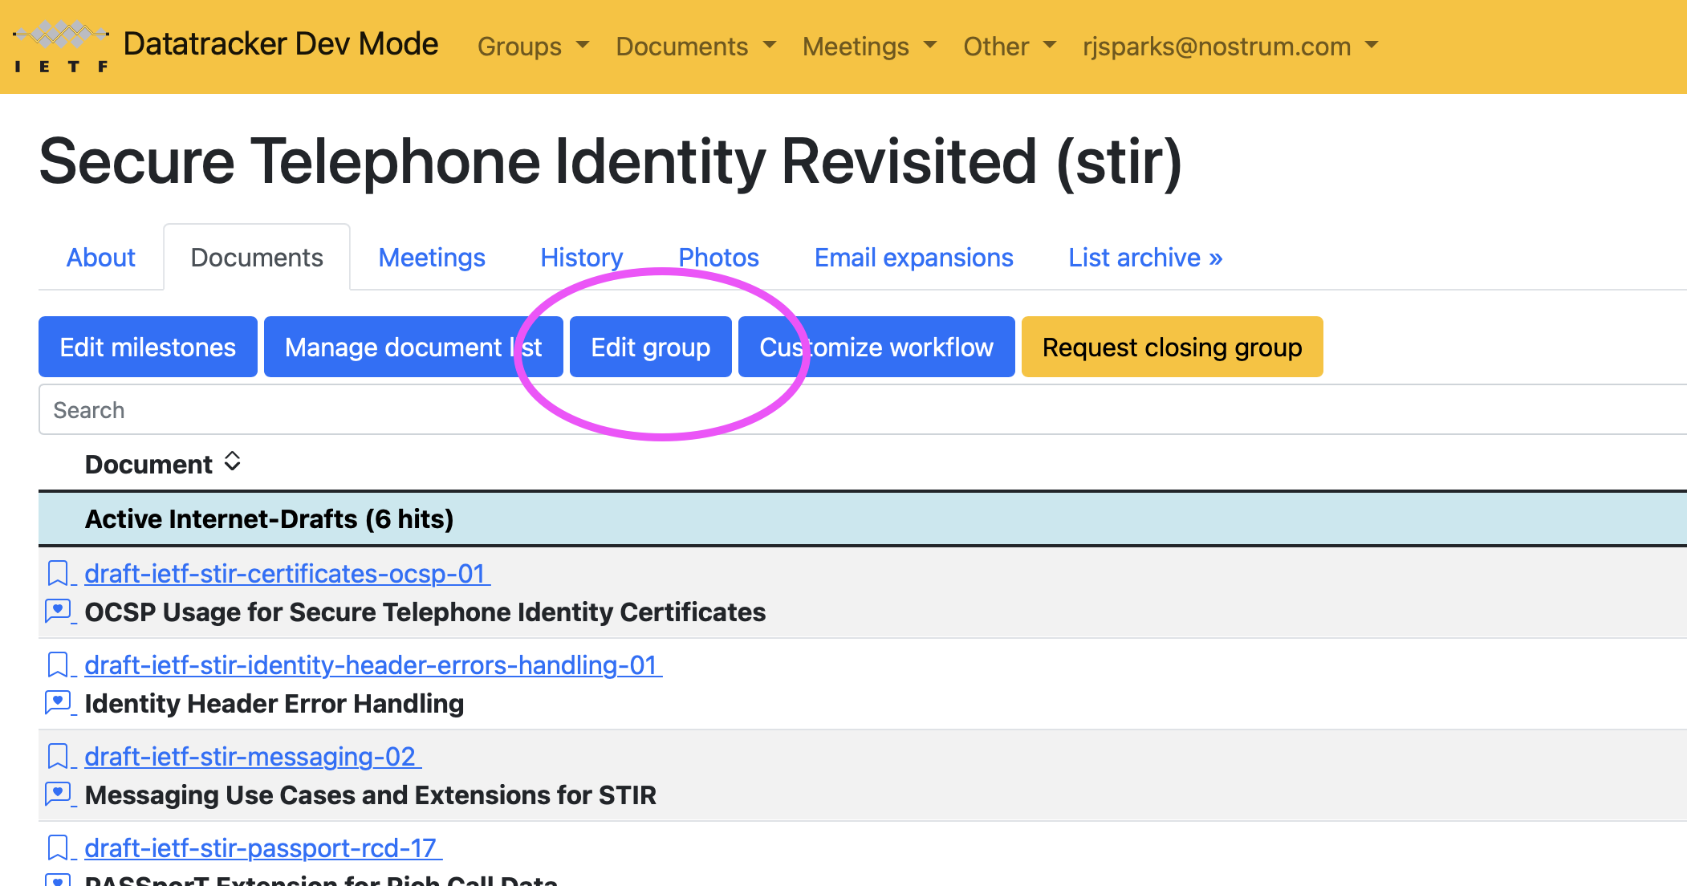Open the review icon beside the OCSP Usage title
Image resolution: width=1687 pixels, height=886 pixels.
(x=58, y=612)
